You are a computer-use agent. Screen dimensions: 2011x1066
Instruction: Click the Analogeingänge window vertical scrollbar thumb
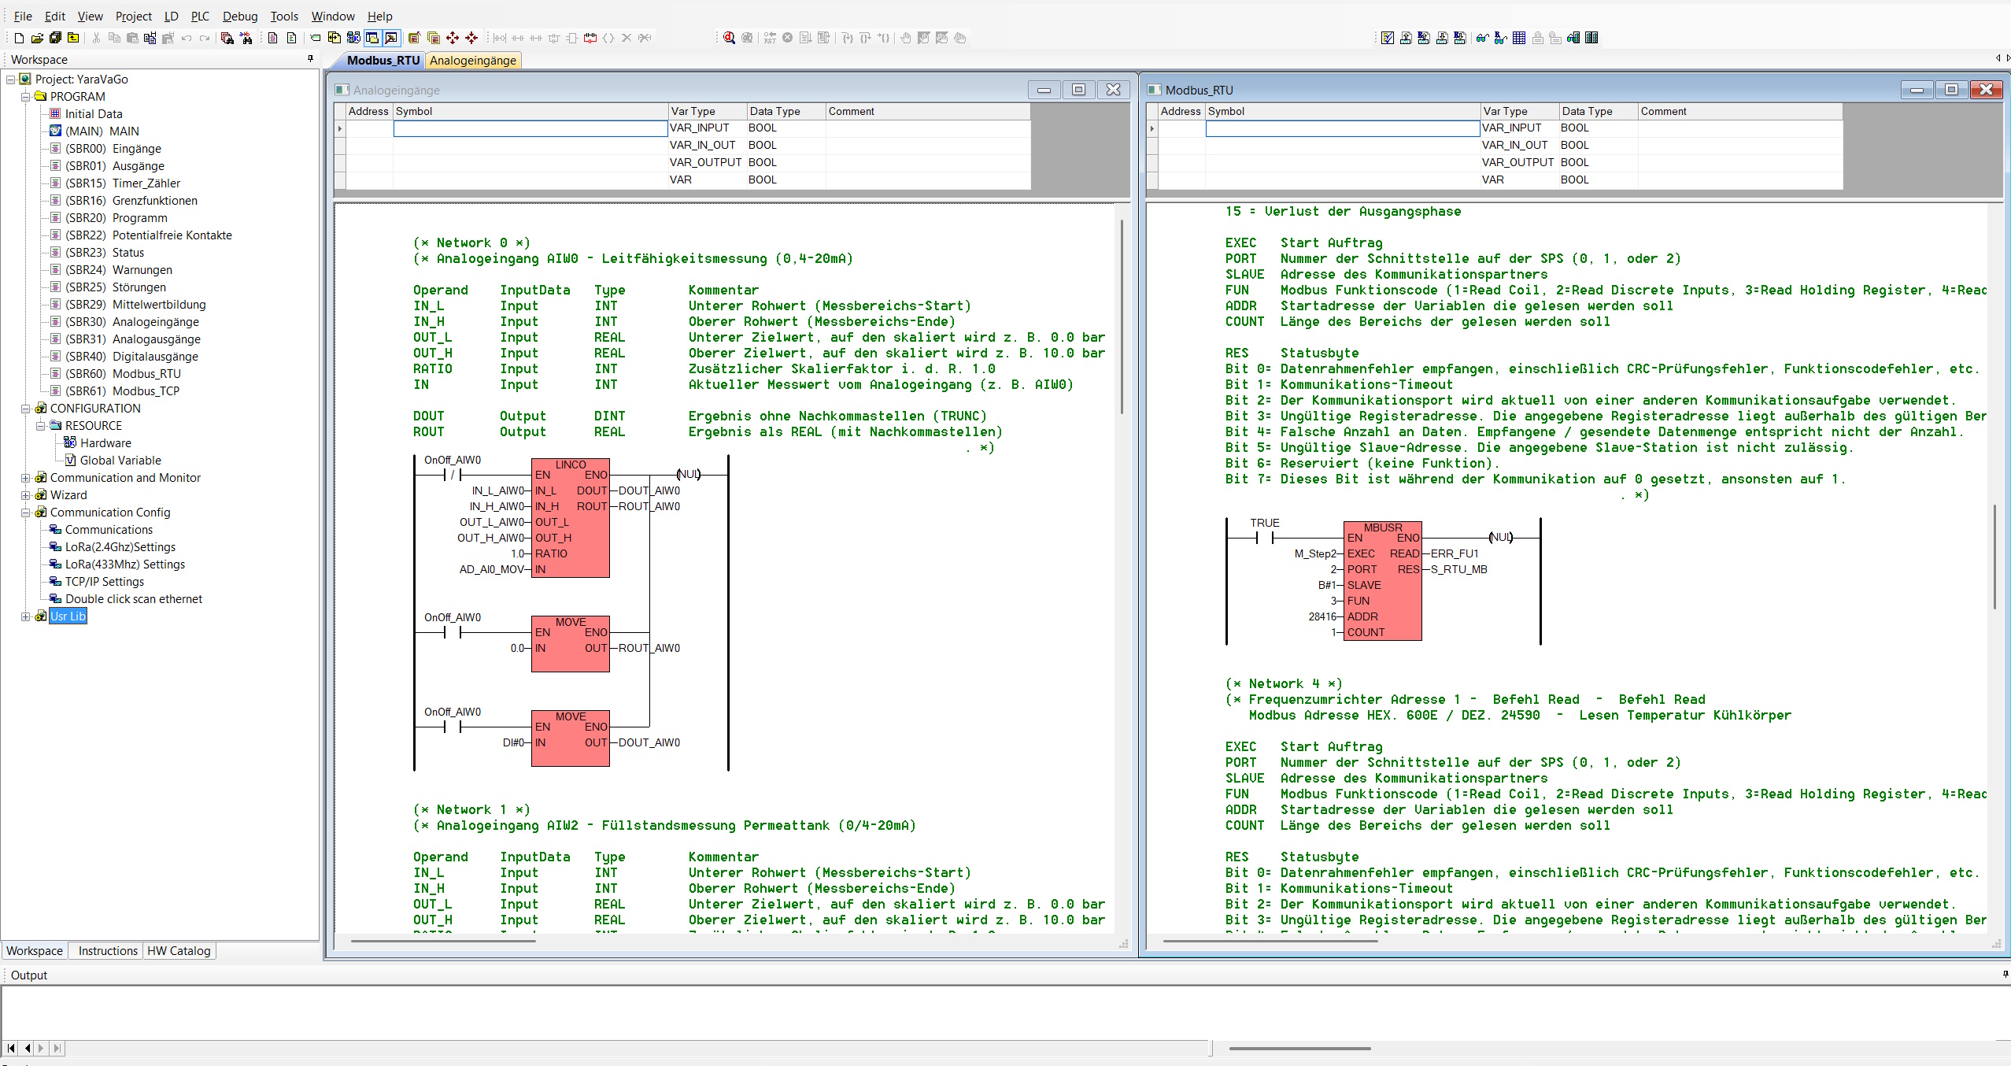(1122, 315)
